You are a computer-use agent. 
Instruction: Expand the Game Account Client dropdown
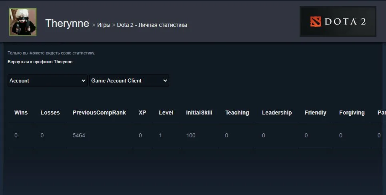coord(129,80)
